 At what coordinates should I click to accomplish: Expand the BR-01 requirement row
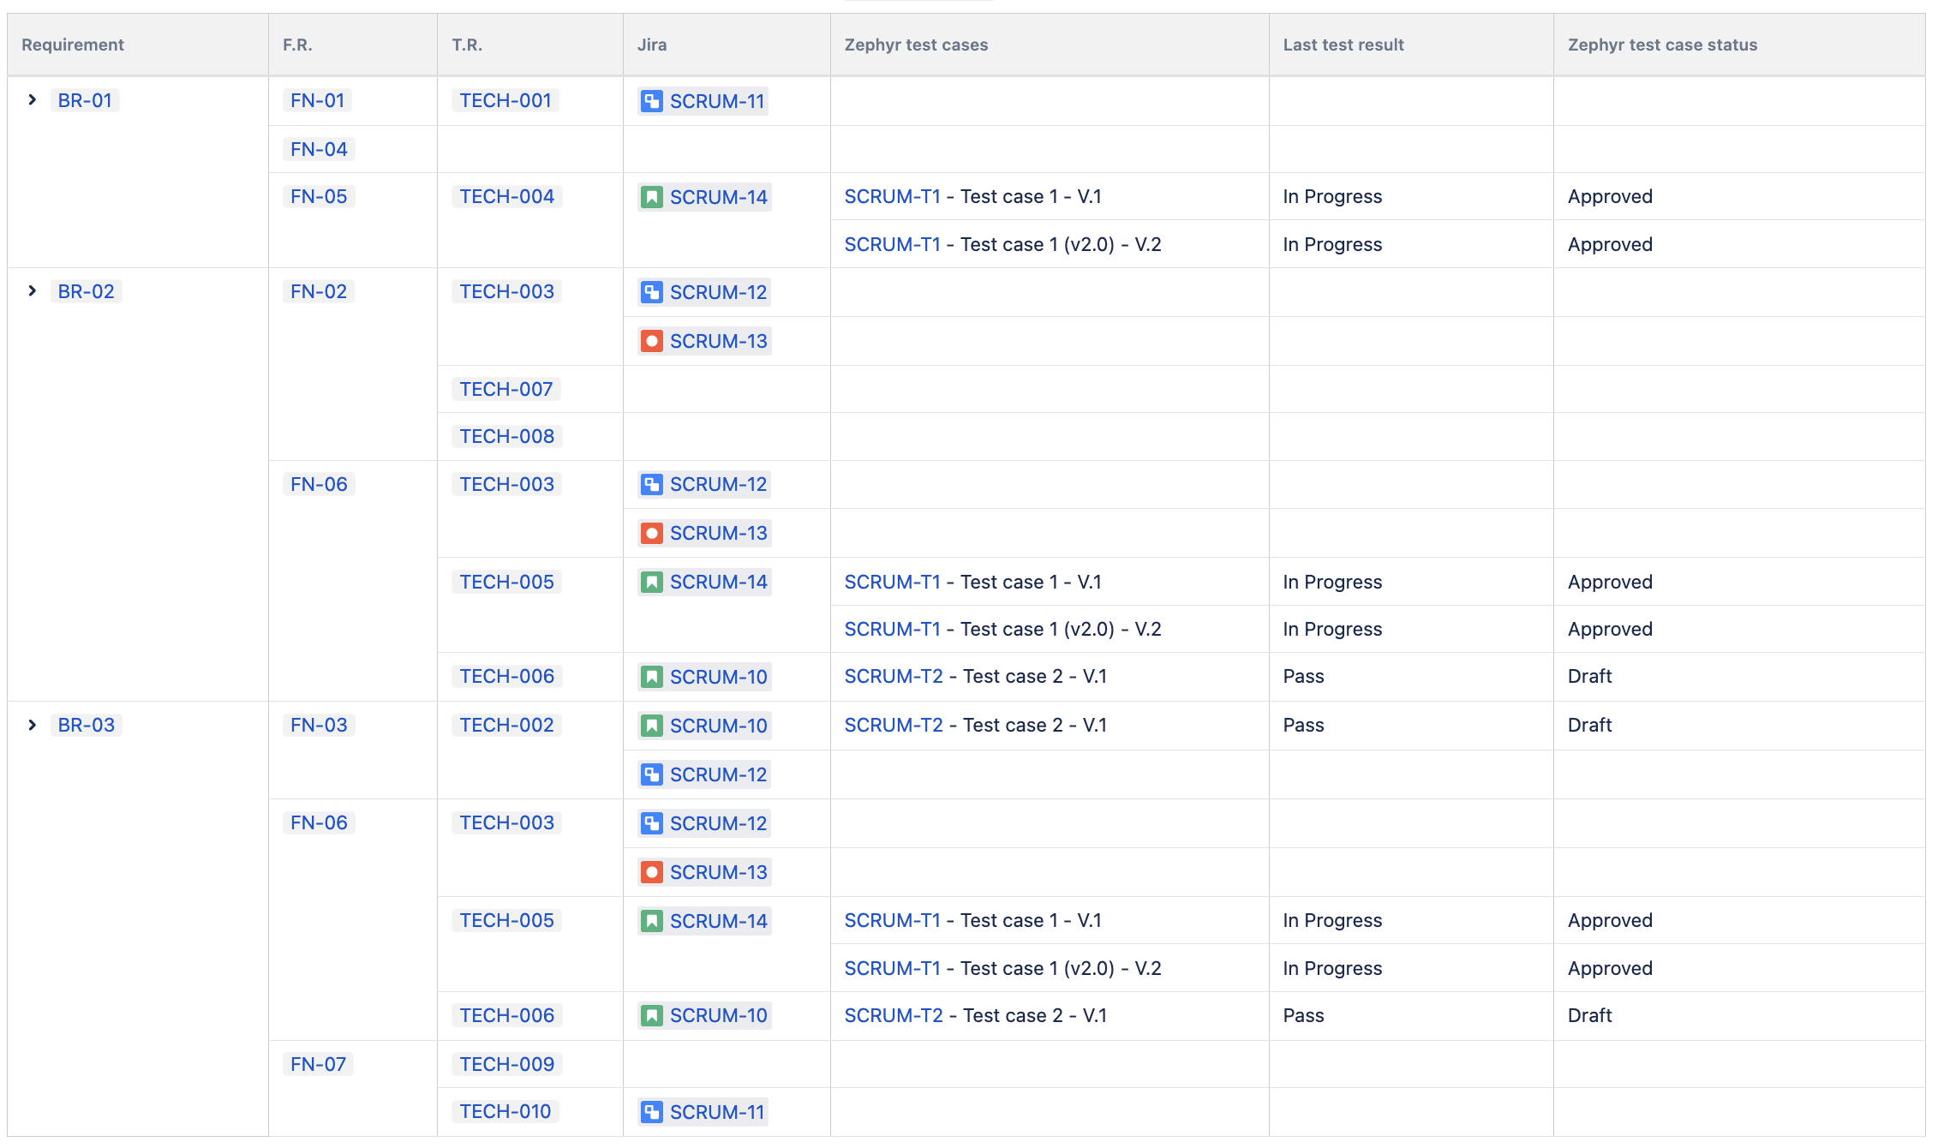tap(33, 100)
